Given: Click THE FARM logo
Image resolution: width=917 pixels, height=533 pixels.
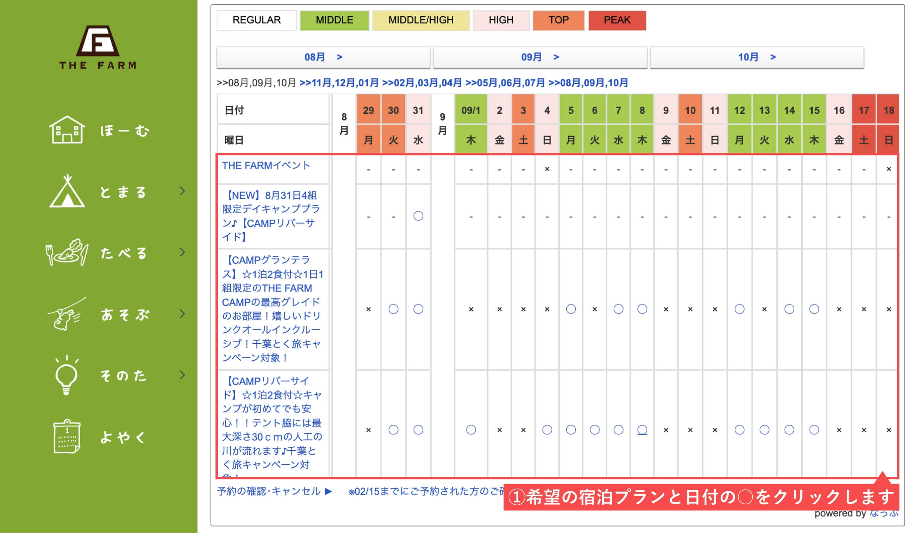Looking at the screenshot, I should [x=98, y=47].
